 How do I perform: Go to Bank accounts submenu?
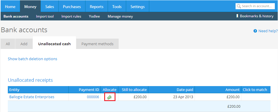pos(16,16)
